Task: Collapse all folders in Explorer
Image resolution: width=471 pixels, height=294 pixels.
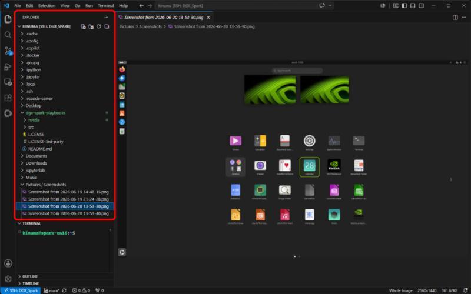Action: (107, 26)
